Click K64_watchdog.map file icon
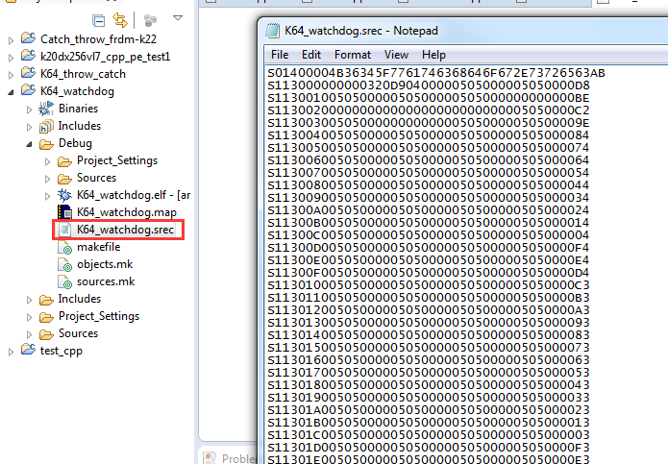Screen dimensions: 668x464 click(64, 212)
